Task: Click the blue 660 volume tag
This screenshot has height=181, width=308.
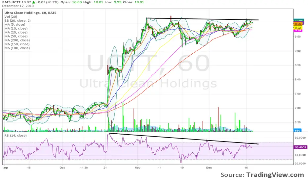Action: point(297,130)
